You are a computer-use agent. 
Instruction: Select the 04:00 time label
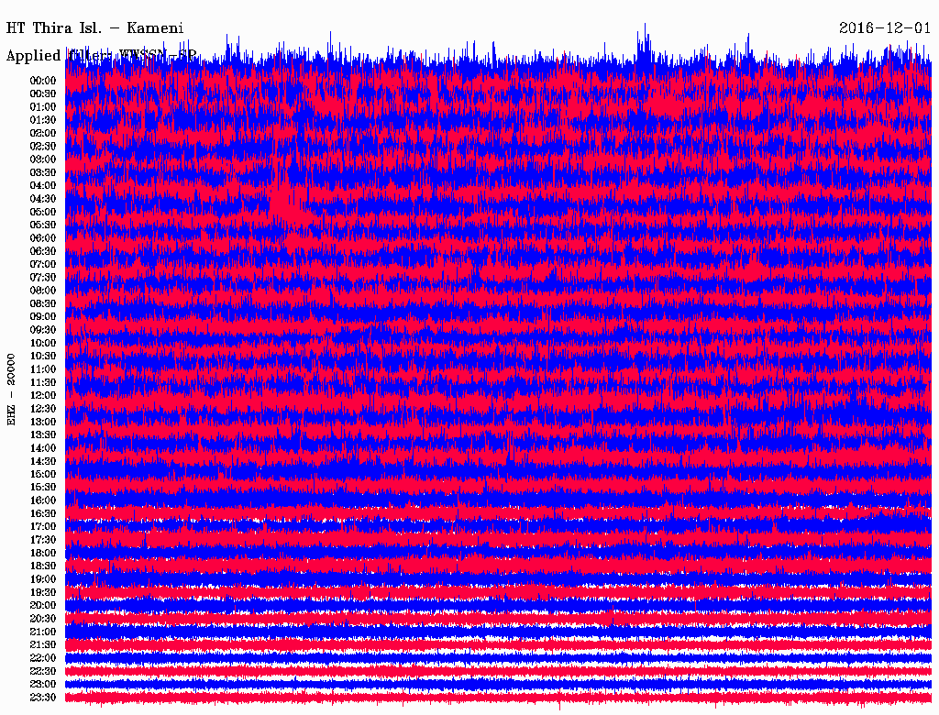coord(43,186)
